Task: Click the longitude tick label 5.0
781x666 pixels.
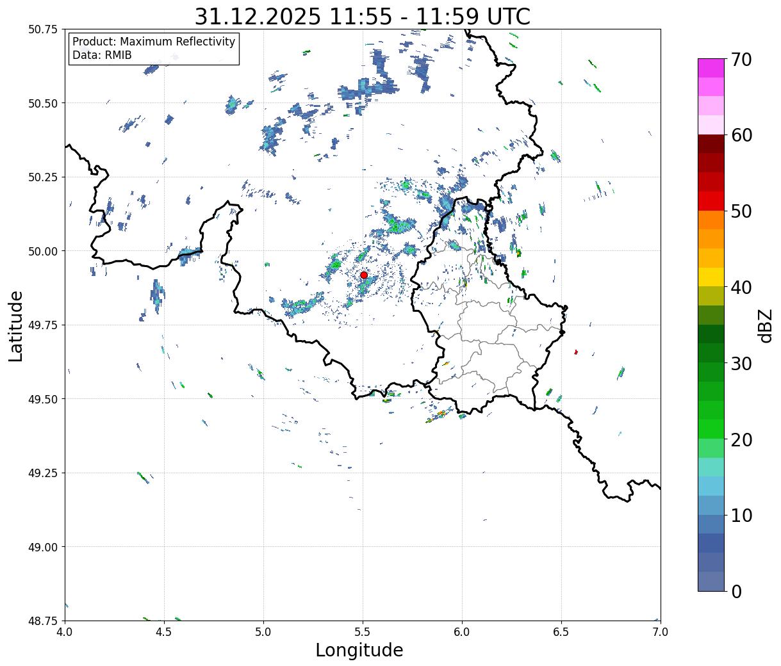Action: [x=263, y=631]
